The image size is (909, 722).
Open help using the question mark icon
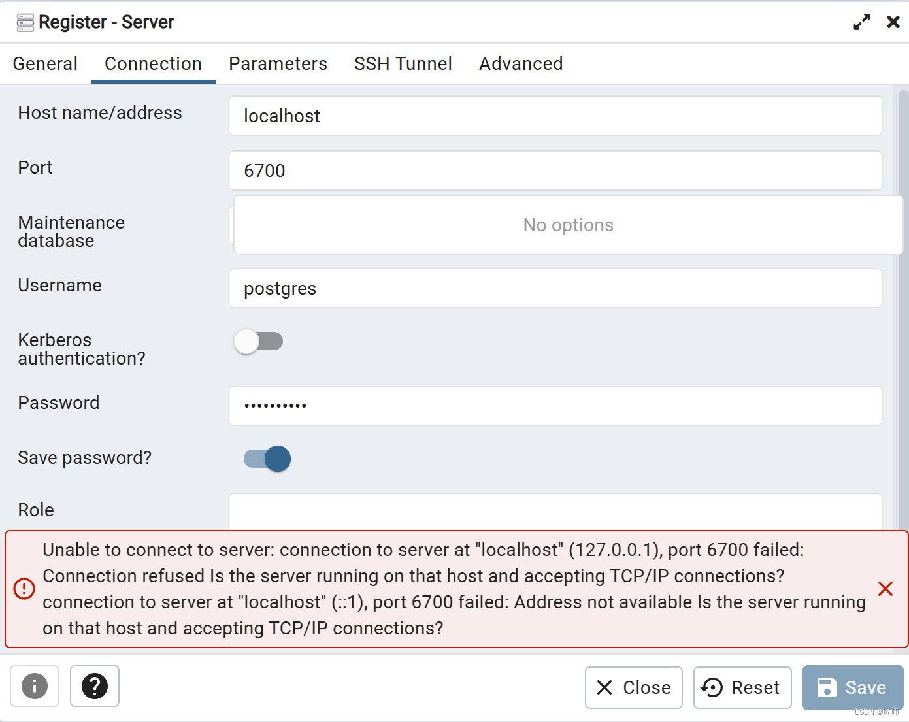click(x=94, y=687)
